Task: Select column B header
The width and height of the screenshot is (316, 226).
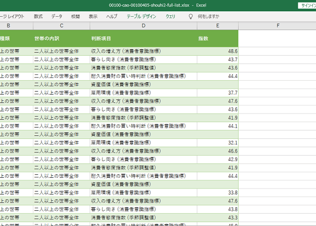Action: [16, 26]
